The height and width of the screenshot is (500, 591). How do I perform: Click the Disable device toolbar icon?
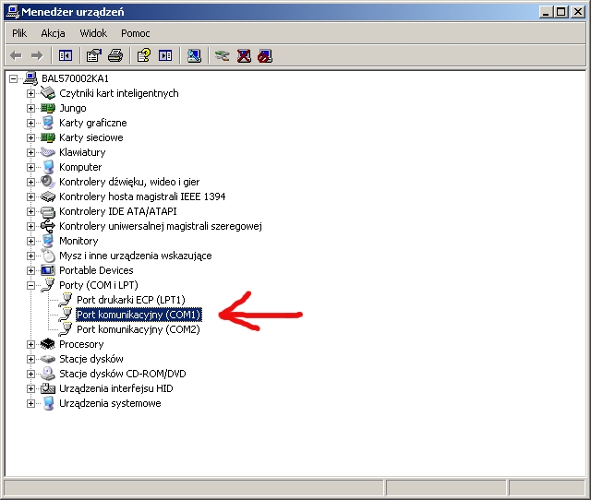265,55
